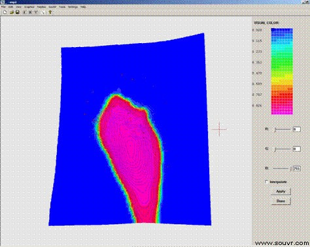The width and height of the screenshot is (310, 247).
Task: Click the New document toolbar icon
Action: click(x=5, y=12)
